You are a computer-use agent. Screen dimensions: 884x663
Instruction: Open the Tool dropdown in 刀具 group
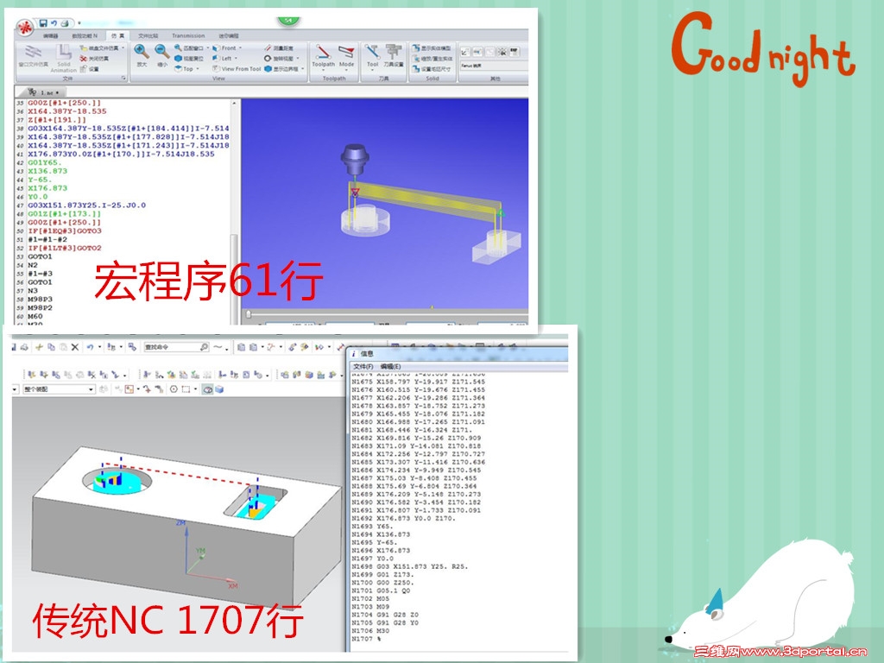coord(373,57)
